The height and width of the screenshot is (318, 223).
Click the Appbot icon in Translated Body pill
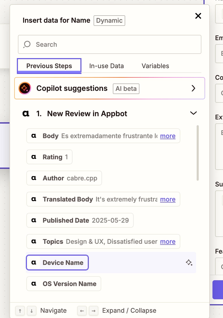(x=34, y=199)
